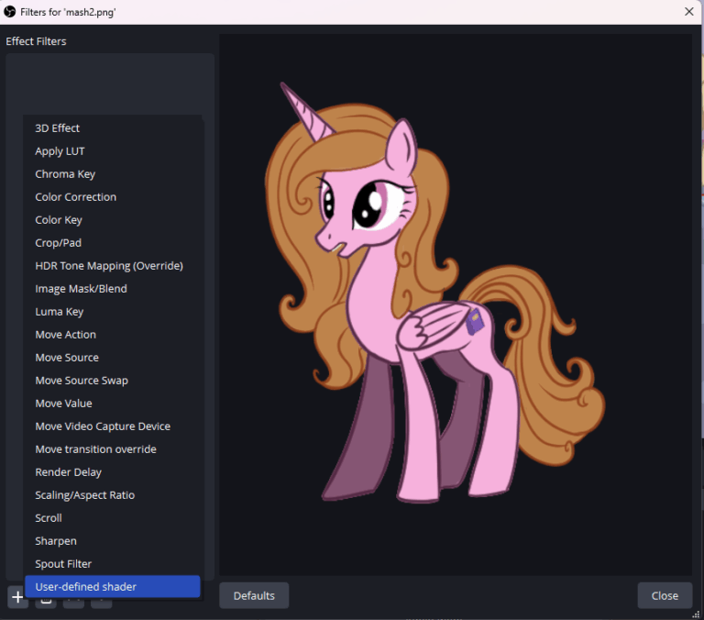Select Move Source Swap entry
The height and width of the screenshot is (620, 704).
pyautogui.click(x=82, y=381)
